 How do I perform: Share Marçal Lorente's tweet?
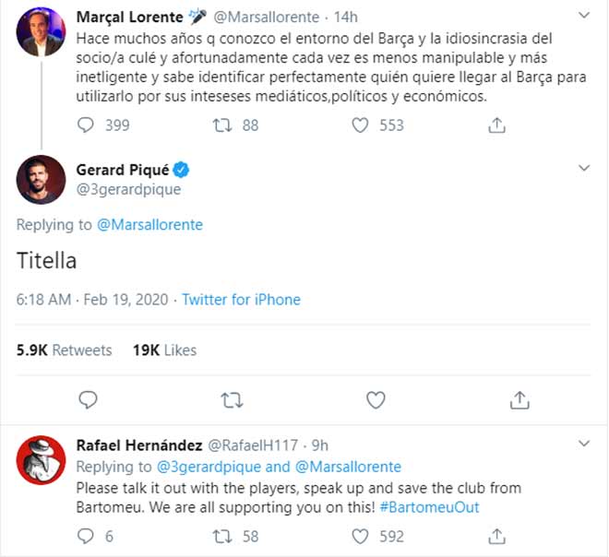click(x=496, y=124)
